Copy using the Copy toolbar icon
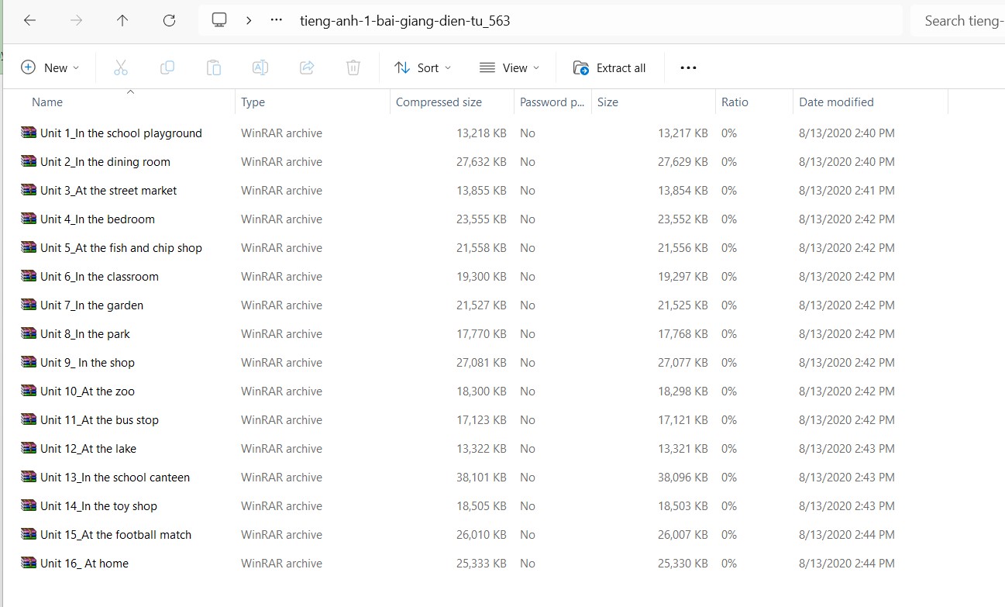Image resolution: width=1005 pixels, height=607 pixels. coord(167,67)
